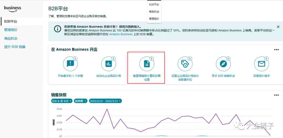Click the 自动化企业商品价格 link
The width and height of the screenshot is (283, 138).
[108, 76]
